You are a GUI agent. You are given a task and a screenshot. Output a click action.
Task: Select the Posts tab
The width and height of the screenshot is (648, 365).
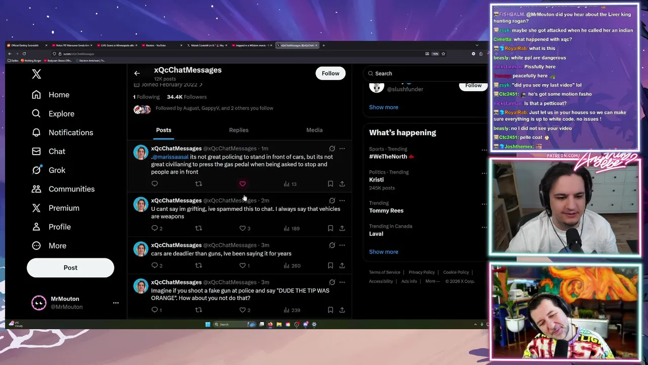[x=164, y=130]
